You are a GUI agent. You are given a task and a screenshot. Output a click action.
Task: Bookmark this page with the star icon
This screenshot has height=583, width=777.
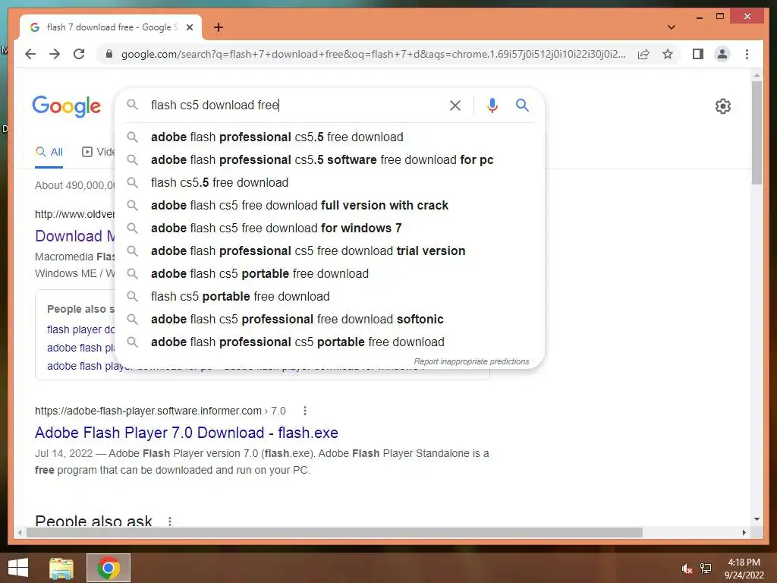(668, 54)
